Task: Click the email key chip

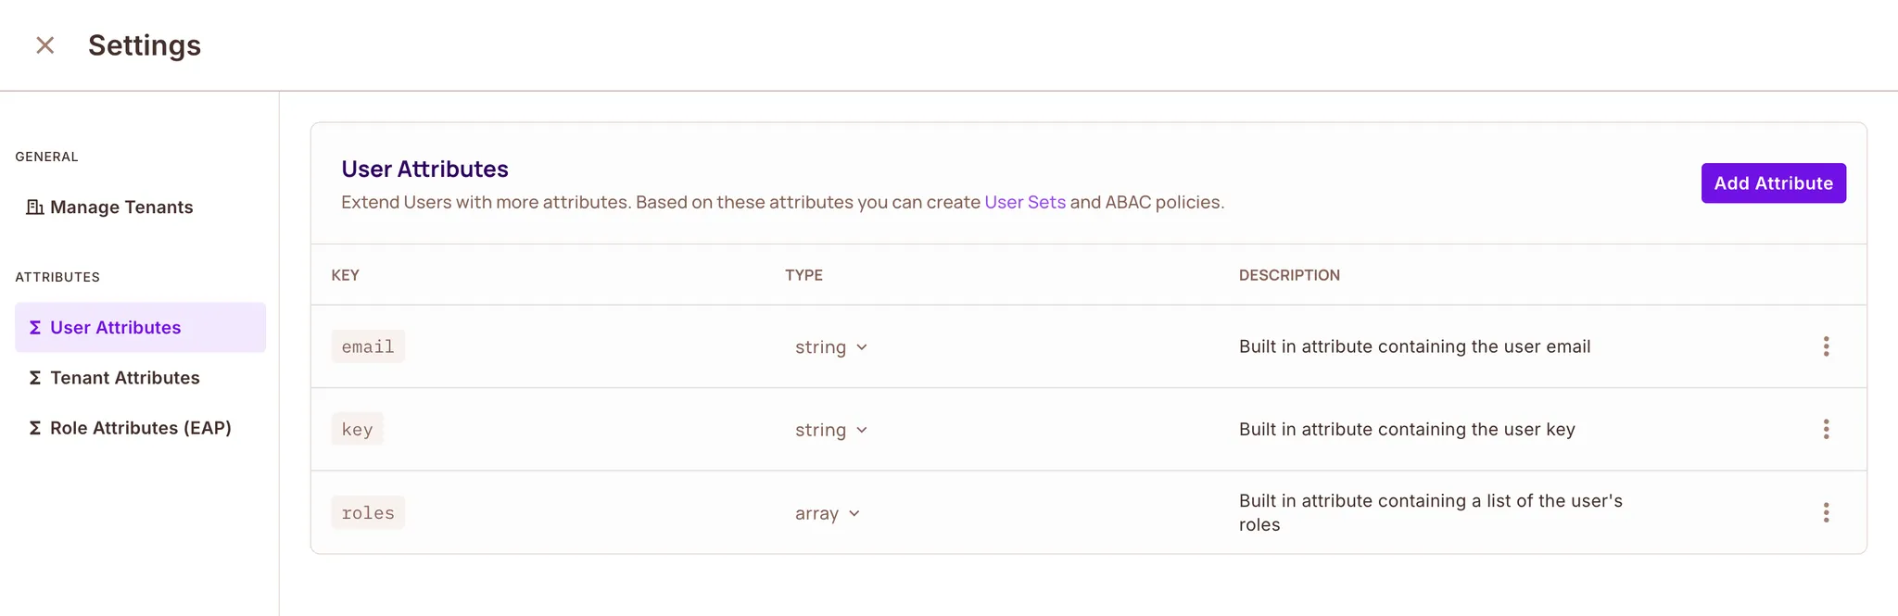Action: (368, 346)
